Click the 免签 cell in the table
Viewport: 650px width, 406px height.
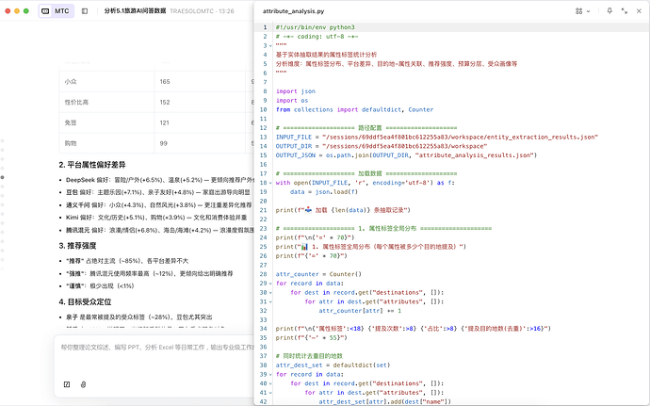click(x=72, y=122)
